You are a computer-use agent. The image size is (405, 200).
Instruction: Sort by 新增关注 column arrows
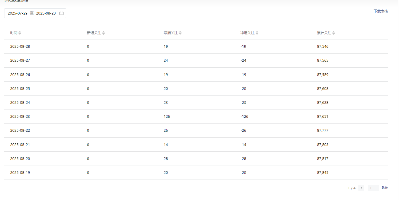click(104, 33)
